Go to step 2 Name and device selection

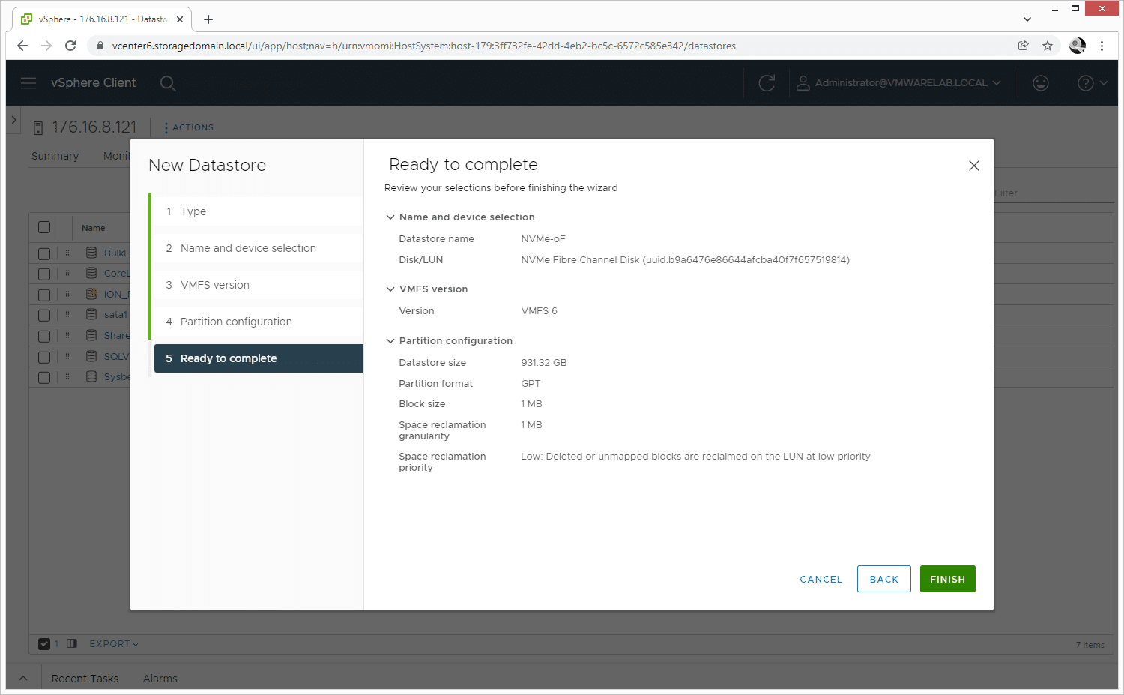(x=259, y=248)
